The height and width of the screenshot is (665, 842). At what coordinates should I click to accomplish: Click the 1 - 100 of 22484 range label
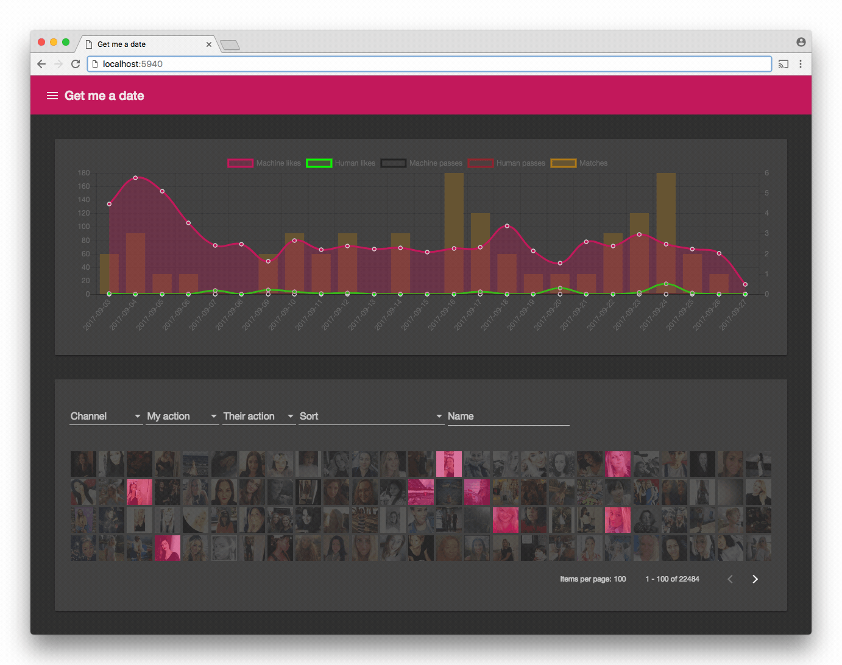(x=672, y=579)
